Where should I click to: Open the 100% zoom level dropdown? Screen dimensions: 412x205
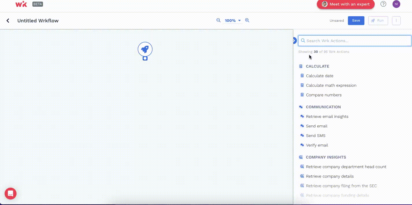click(x=233, y=21)
